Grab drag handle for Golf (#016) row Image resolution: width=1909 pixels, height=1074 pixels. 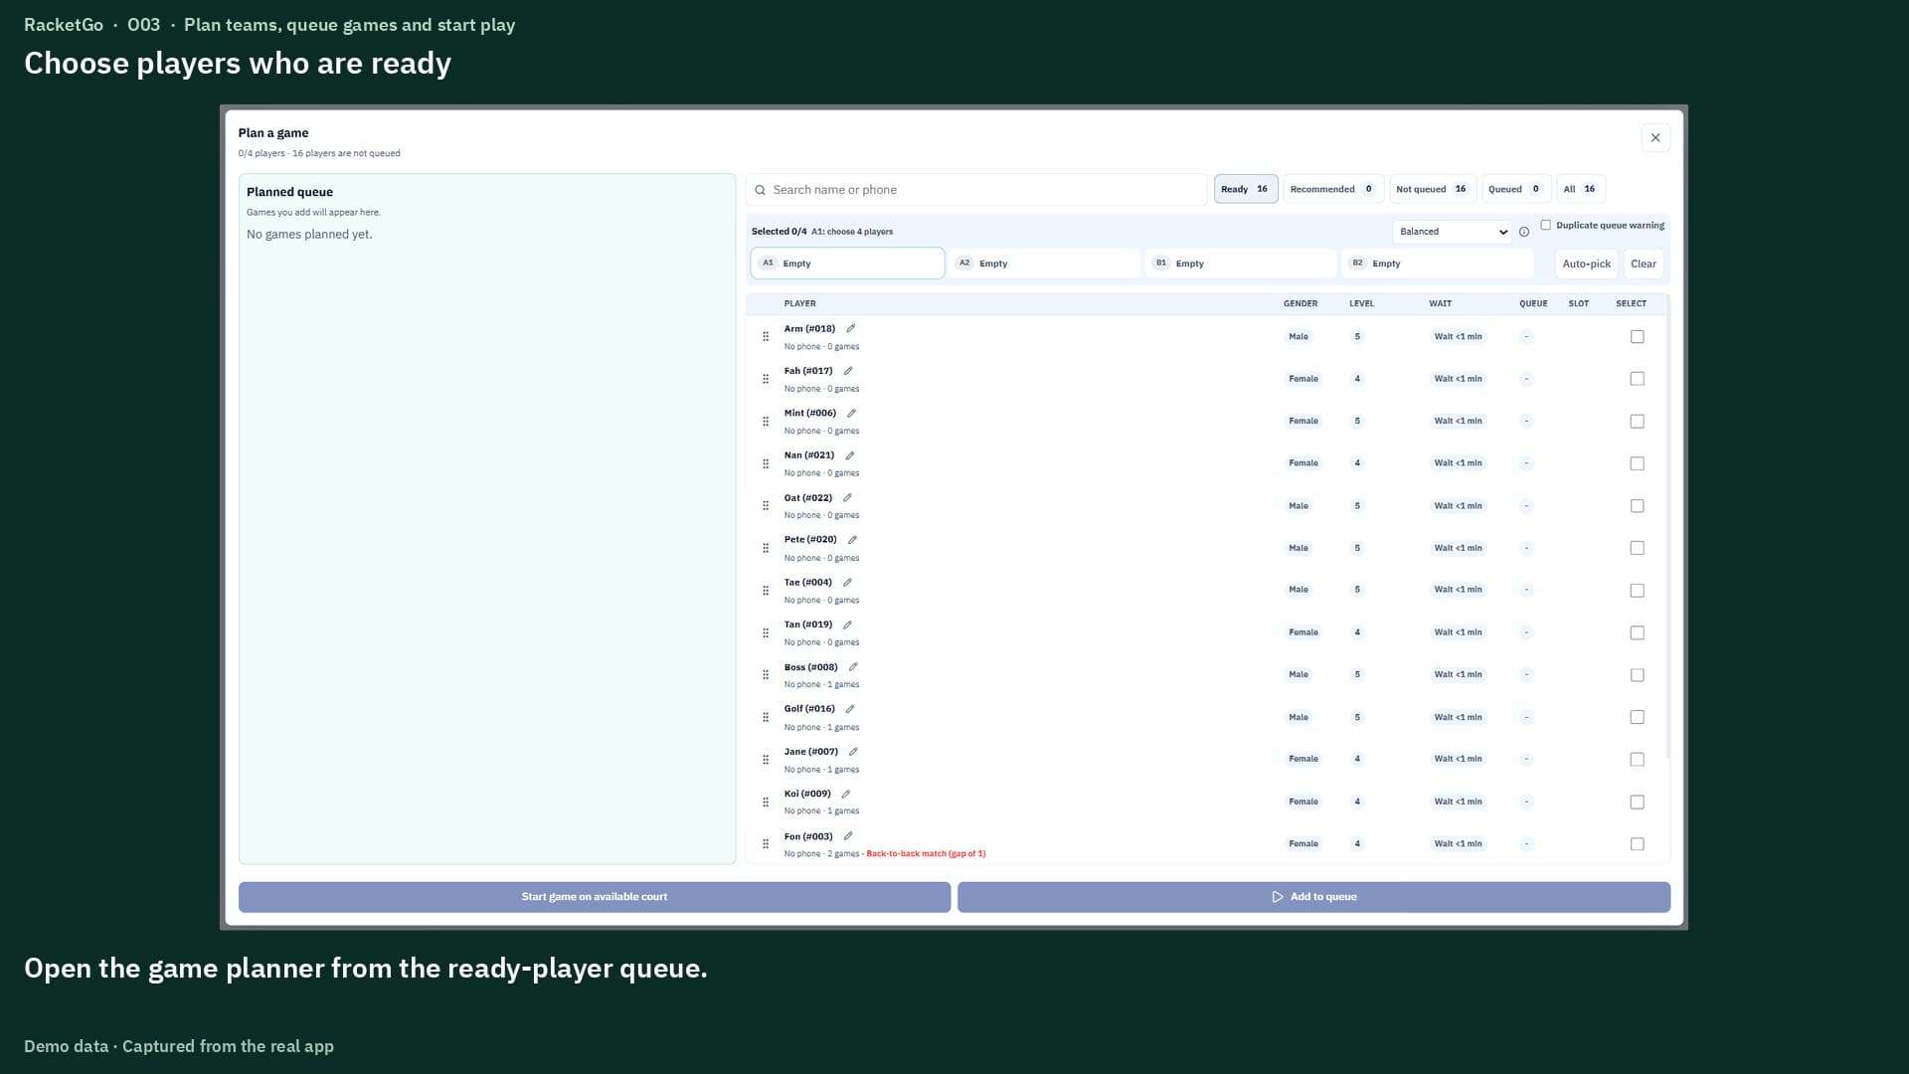click(766, 717)
